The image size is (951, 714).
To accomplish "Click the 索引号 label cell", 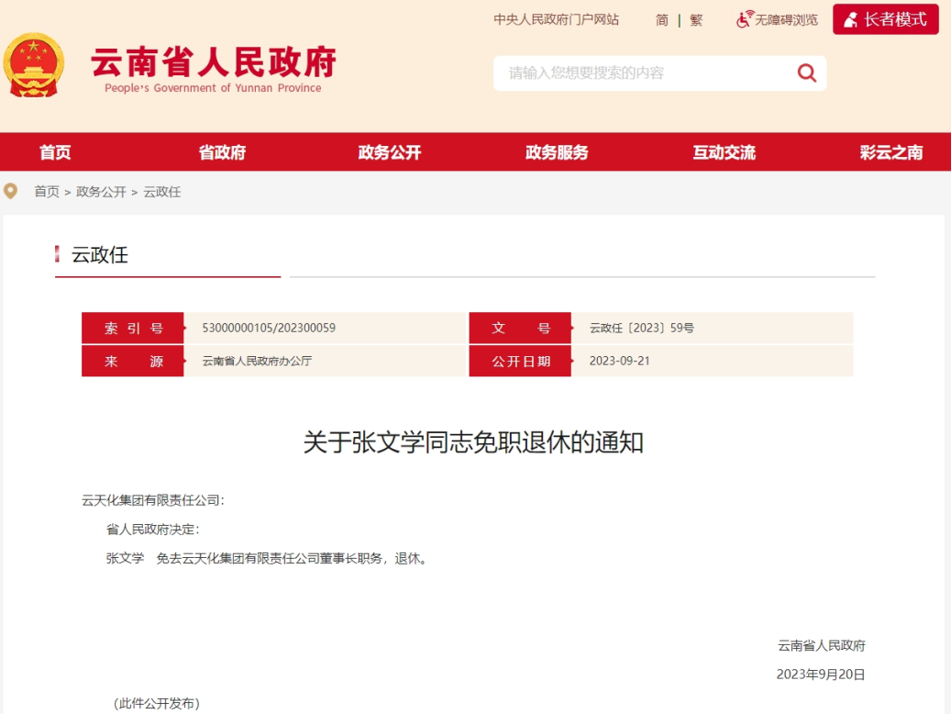I will pos(133,328).
